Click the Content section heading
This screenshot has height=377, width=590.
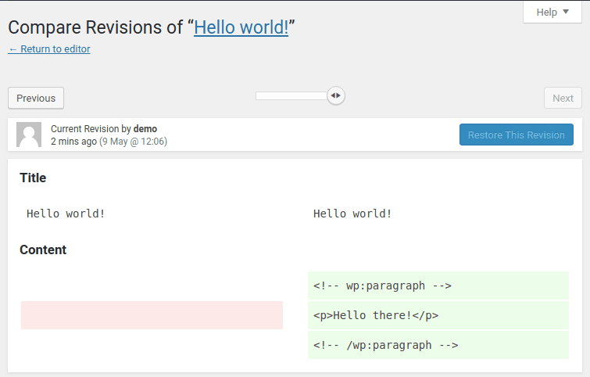[43, 250]
